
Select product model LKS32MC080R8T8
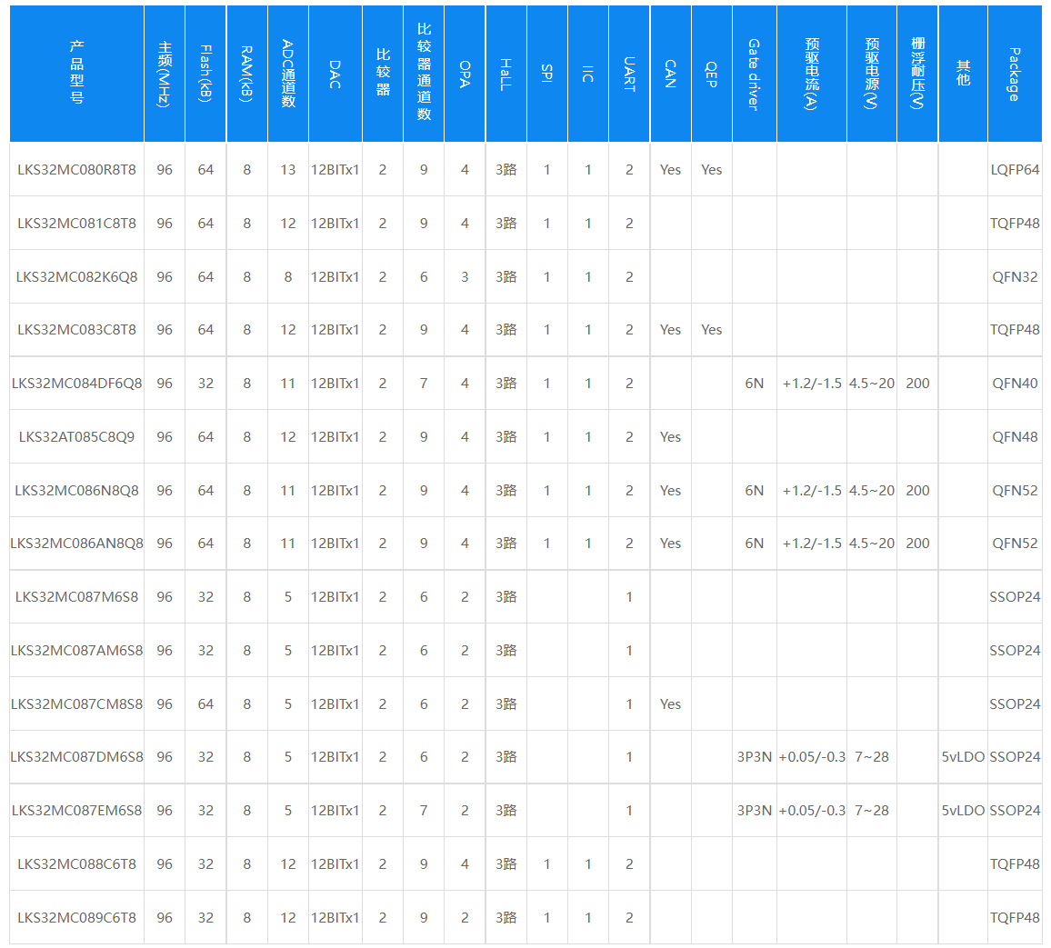(76, 169)
